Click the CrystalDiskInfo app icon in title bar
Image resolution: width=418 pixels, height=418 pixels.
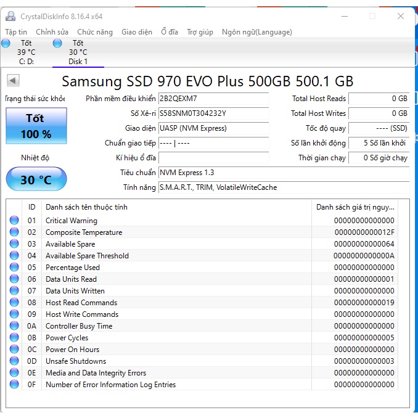10,16
